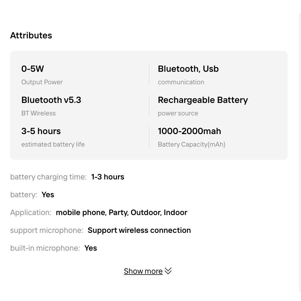Image resolution: width=301 pixels, height=301 pixels.
Task: Click the Support wireless connection value
Action: [139, 230]
